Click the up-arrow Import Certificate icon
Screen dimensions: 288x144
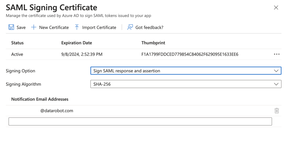coord(77,27)
